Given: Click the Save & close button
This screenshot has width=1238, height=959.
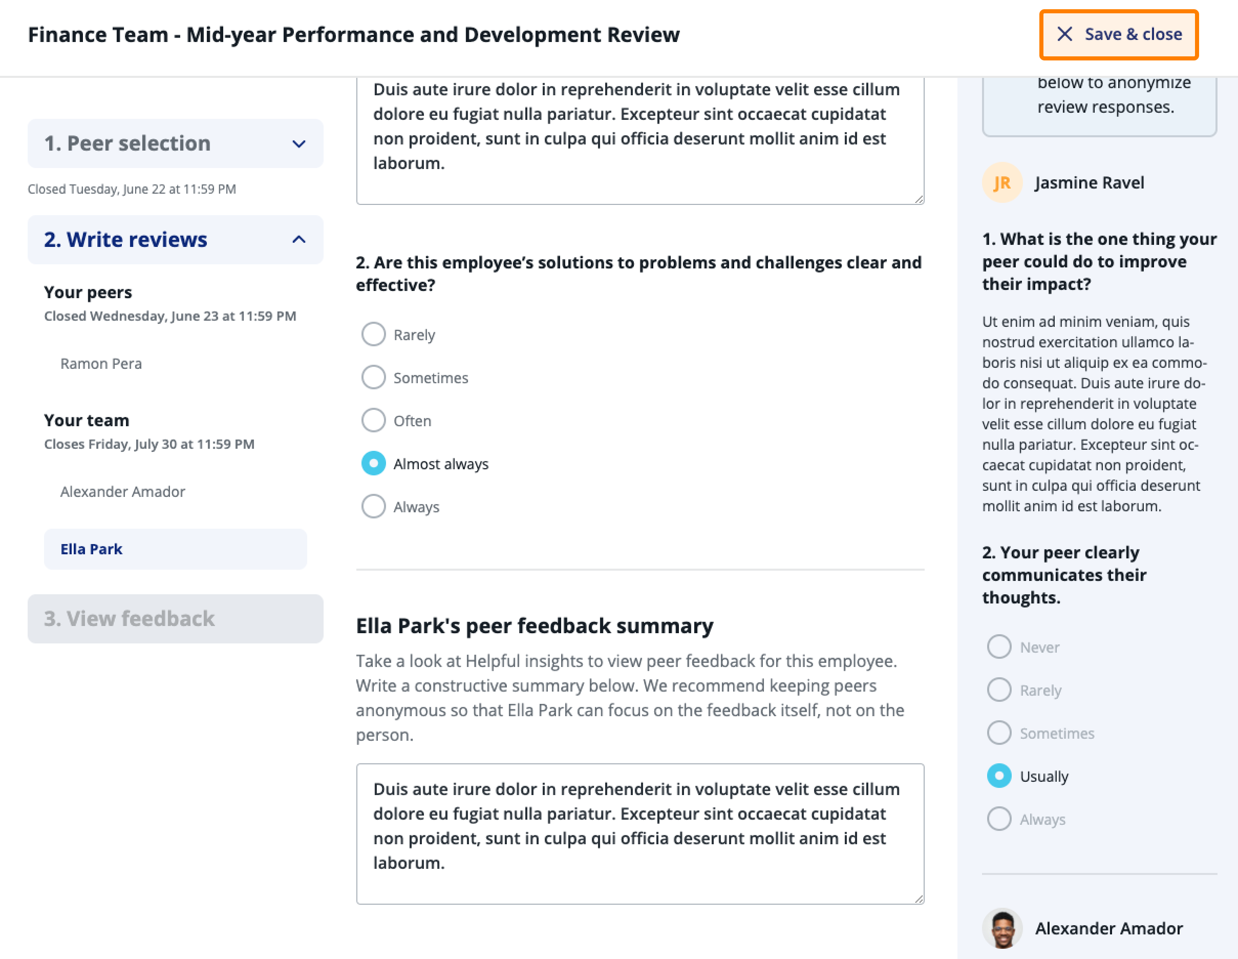Looking at the screenshot, I should point(1118,35).
